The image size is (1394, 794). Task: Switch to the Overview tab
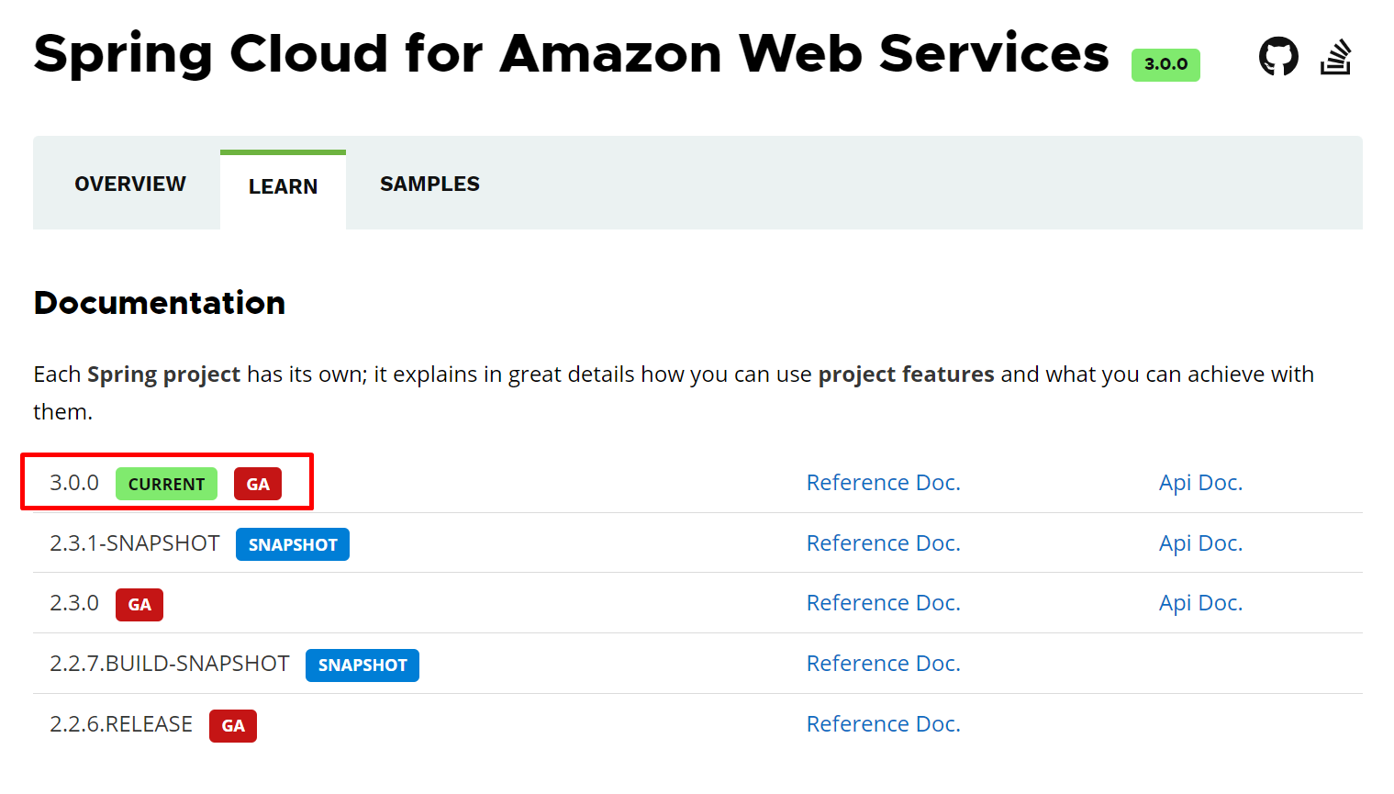click(130, 184)
